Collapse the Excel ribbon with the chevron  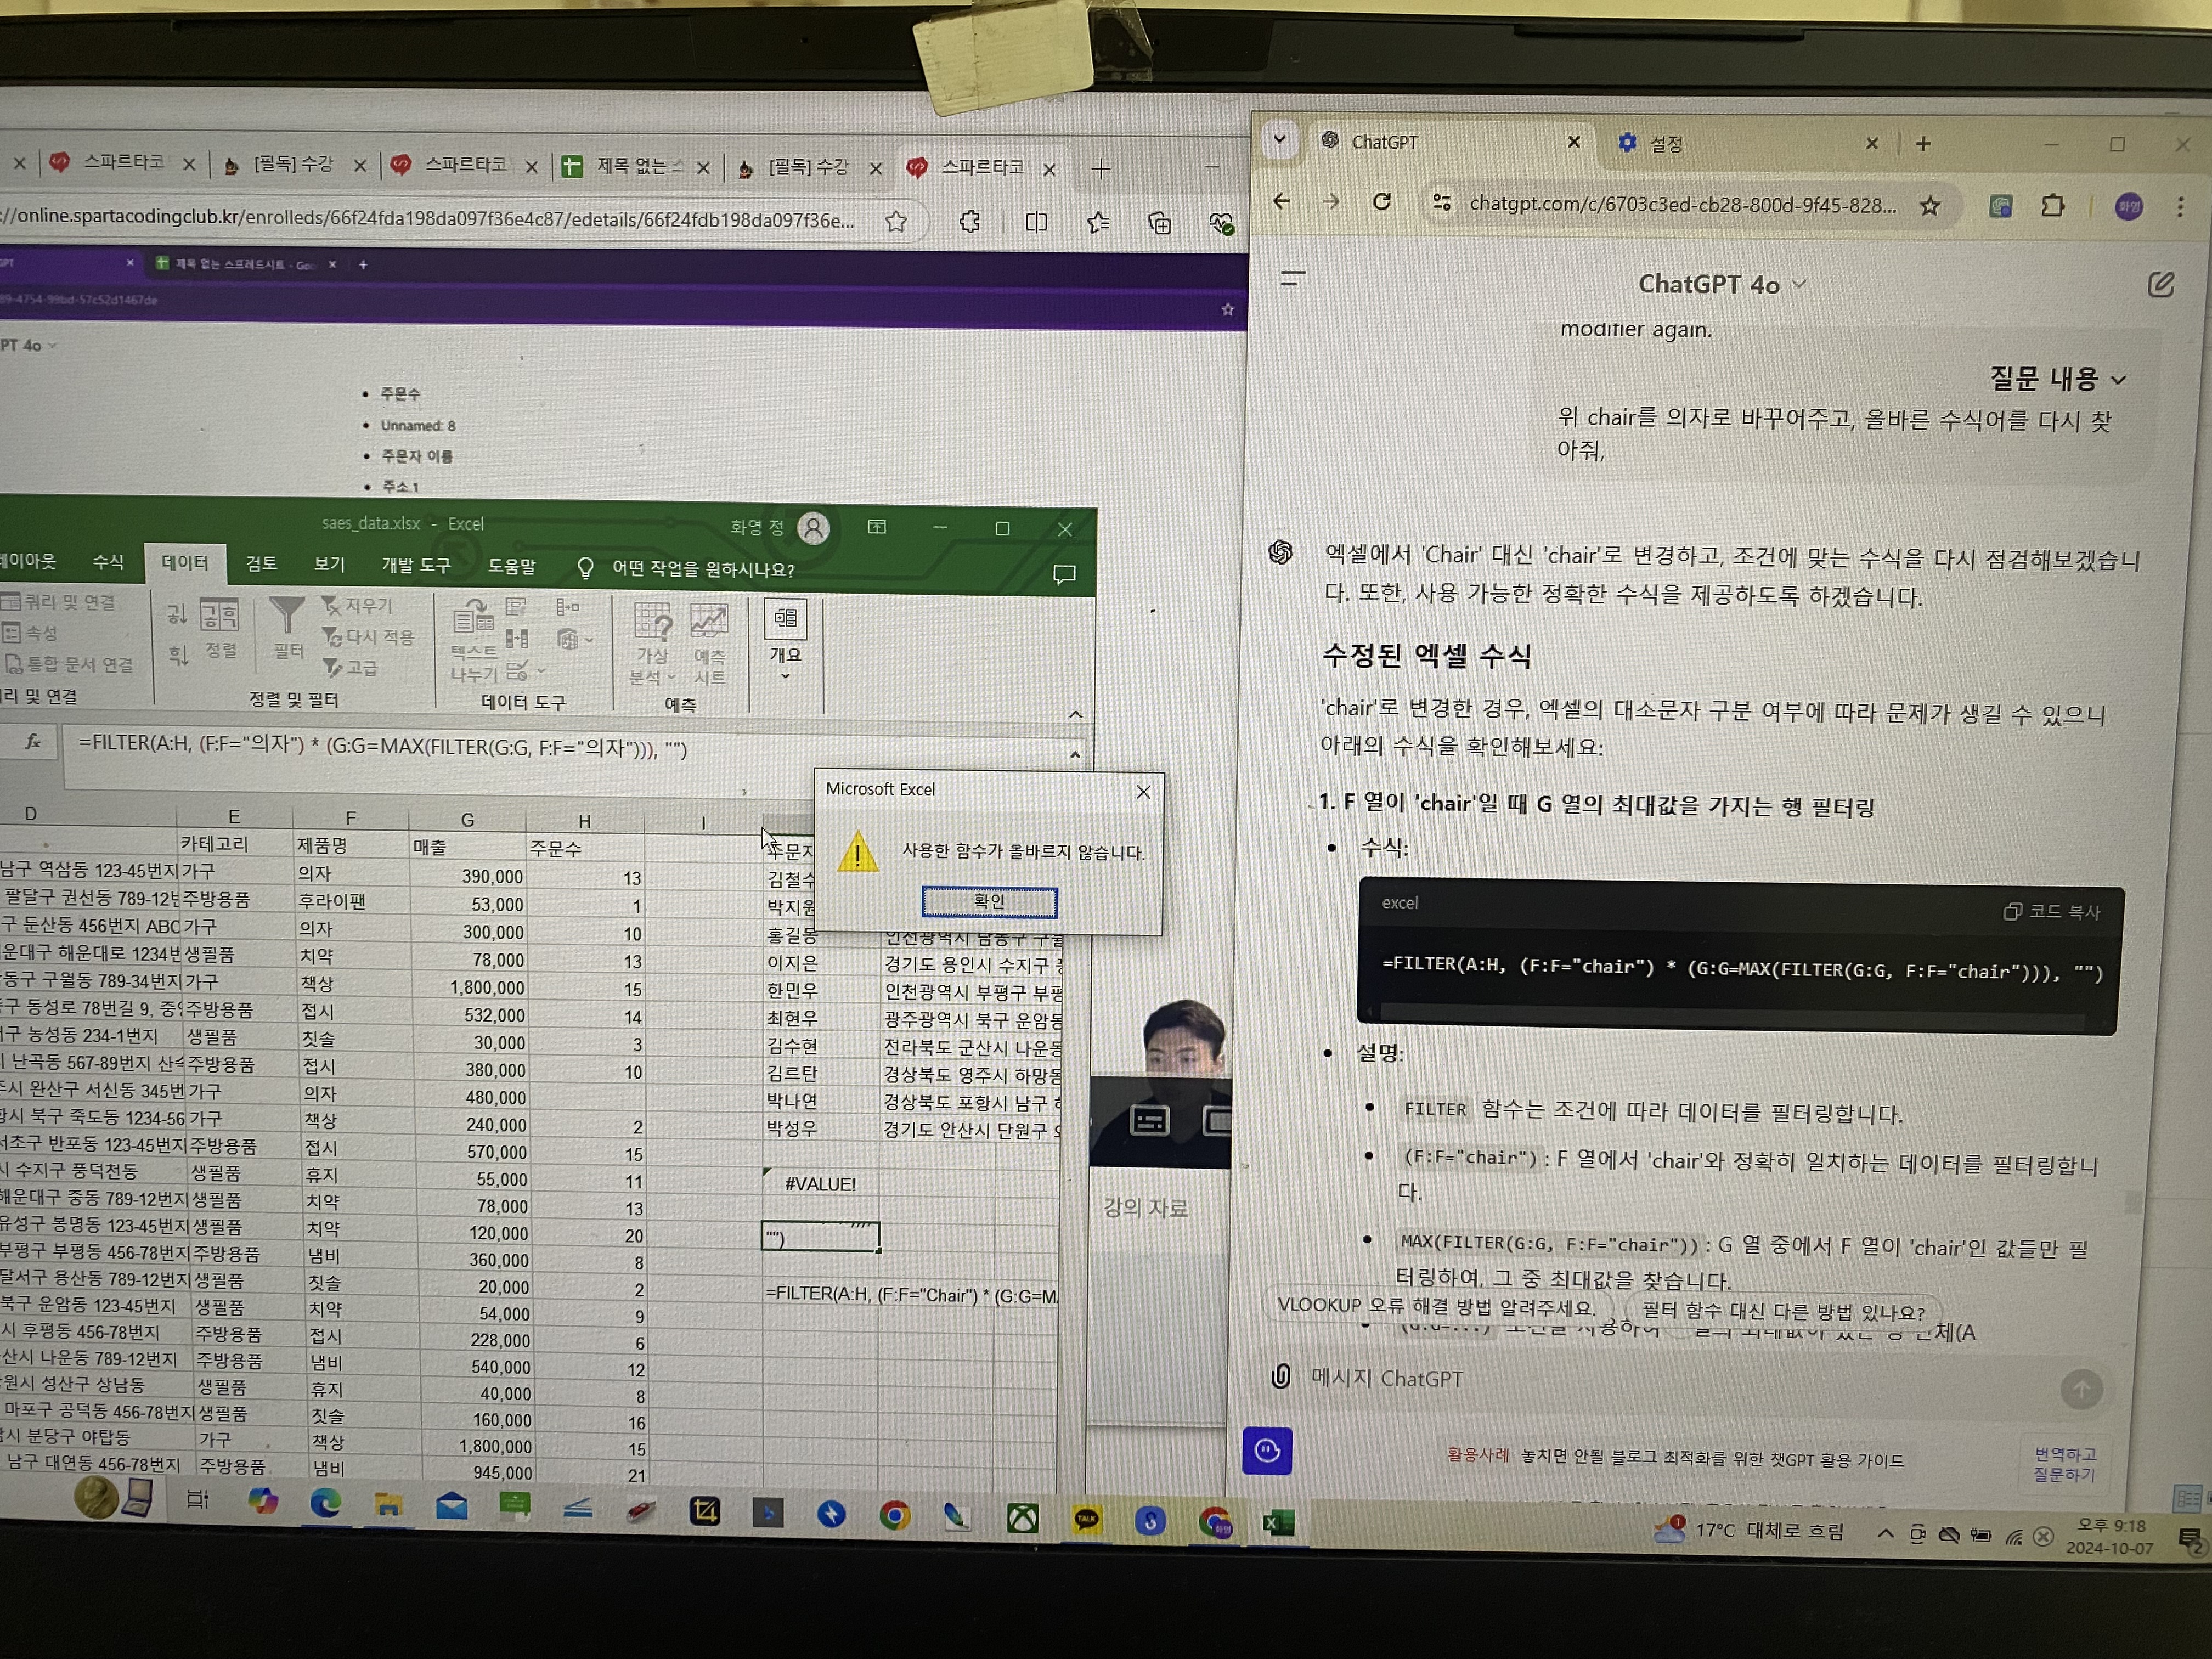point(1076,714)
